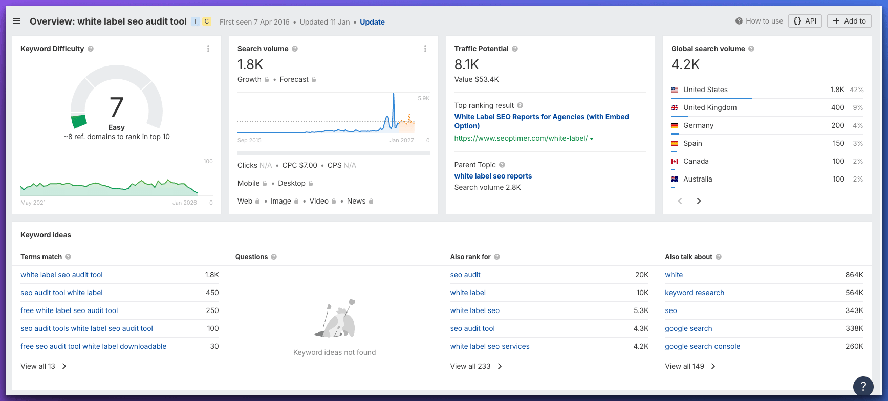Expand View all 149 also talk about
Image resolution: width=888 pixels, height=401 pixels.
tap(690, 366)
